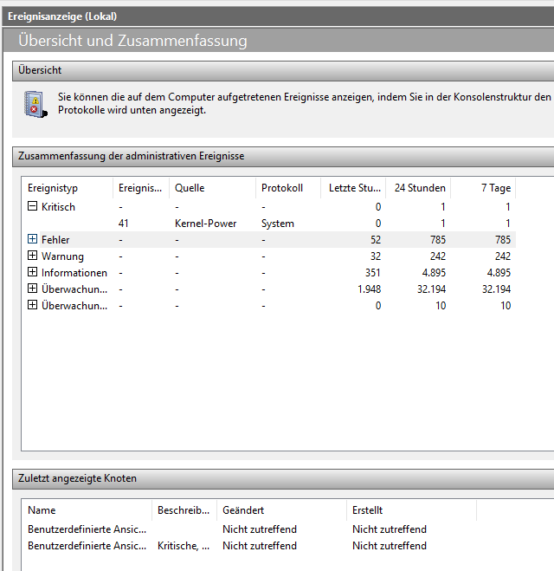The height and width of the screenshot is (571, 554).
Task: Sort recent nodes by Name column
Action: pos(87,510)
